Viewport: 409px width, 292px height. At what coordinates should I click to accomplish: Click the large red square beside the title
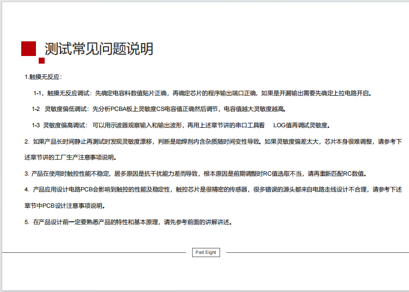pyautogui.click(x=28, y=48)
